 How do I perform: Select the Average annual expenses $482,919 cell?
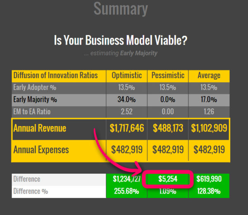coord(209,150)
